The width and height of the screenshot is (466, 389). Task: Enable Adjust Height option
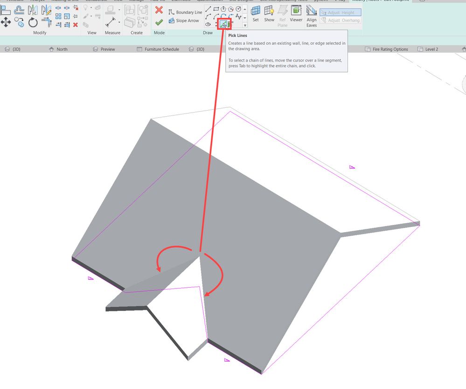click(340, 13)
